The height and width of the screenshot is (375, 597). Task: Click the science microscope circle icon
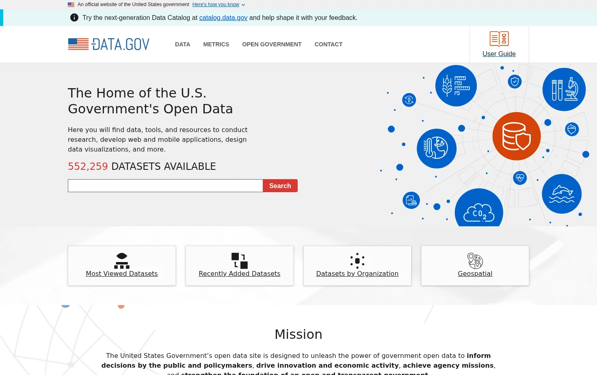point(564,89)
